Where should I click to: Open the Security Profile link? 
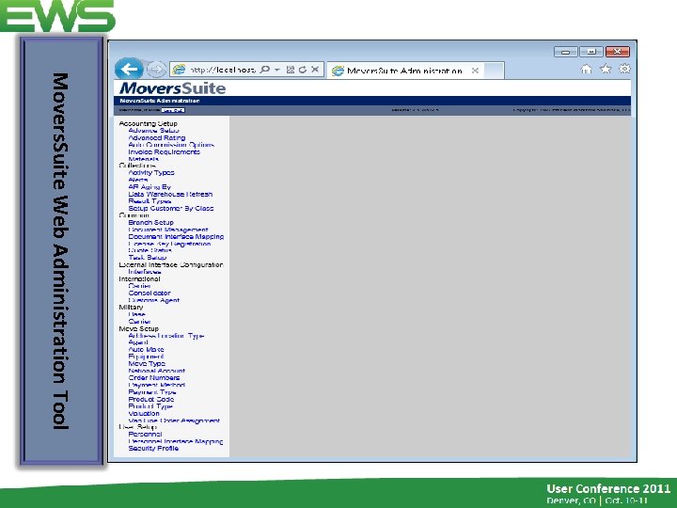pos(153,449)
